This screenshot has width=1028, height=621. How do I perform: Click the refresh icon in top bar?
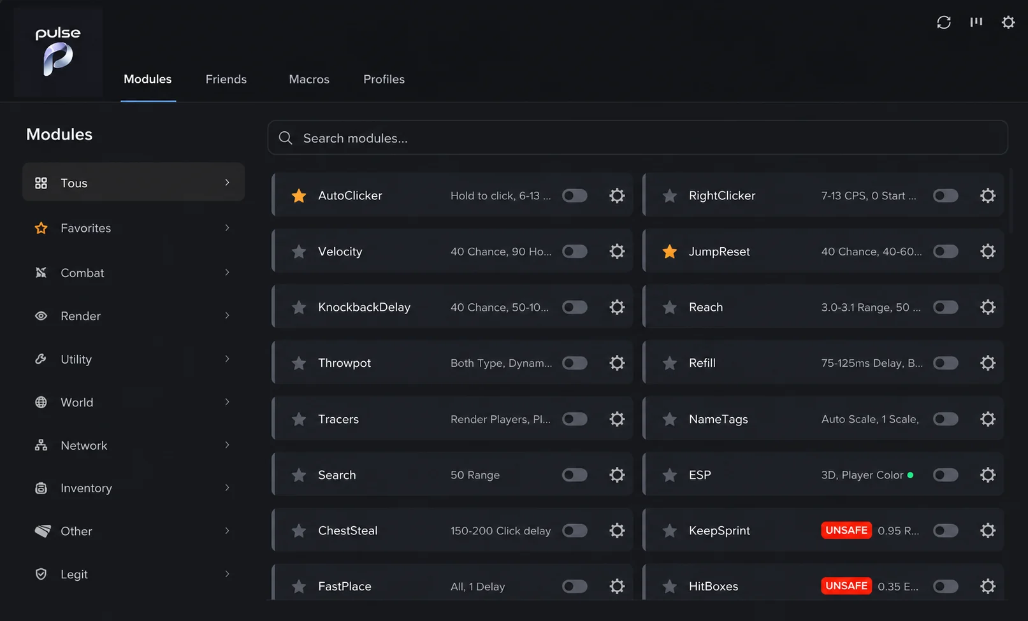click(x=944, y=22)
